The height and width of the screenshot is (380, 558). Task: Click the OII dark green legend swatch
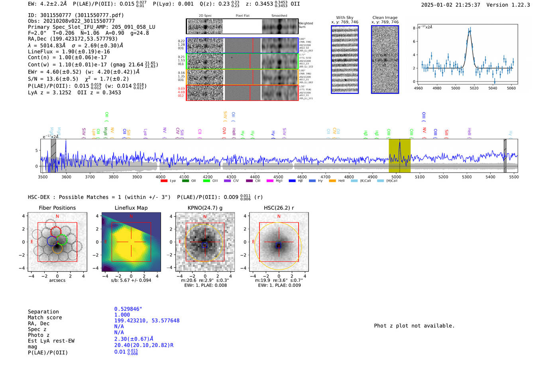pyautogui.click(x=185, y=181)
